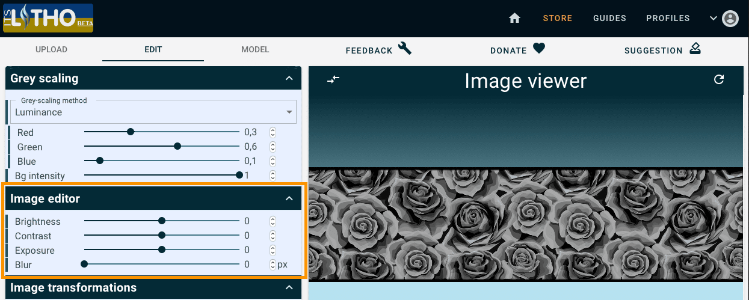Click the Bg intensity label

[x=40, y=176]
